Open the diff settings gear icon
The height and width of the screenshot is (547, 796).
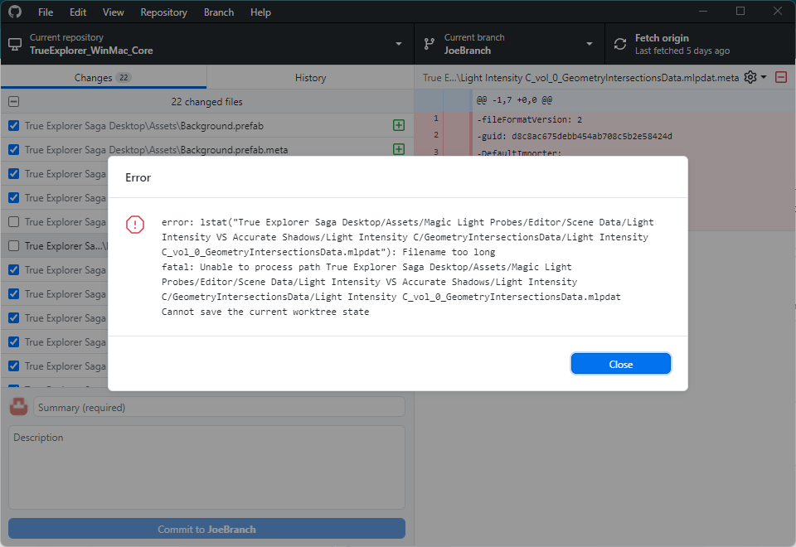point(750,77)
